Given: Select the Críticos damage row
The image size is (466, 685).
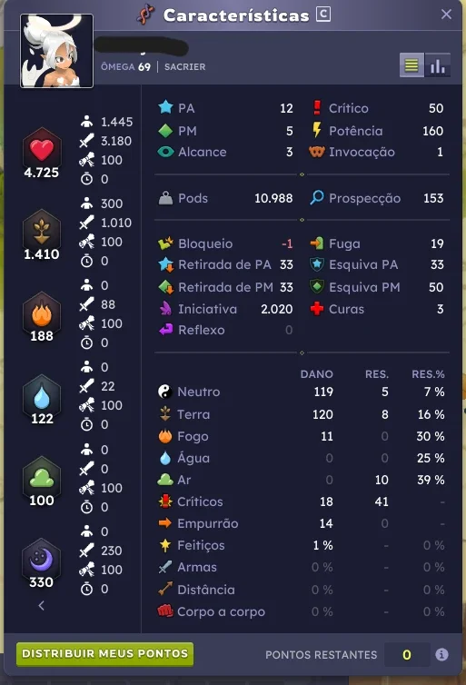Looking at the screenshot, I should click(302, 501).
